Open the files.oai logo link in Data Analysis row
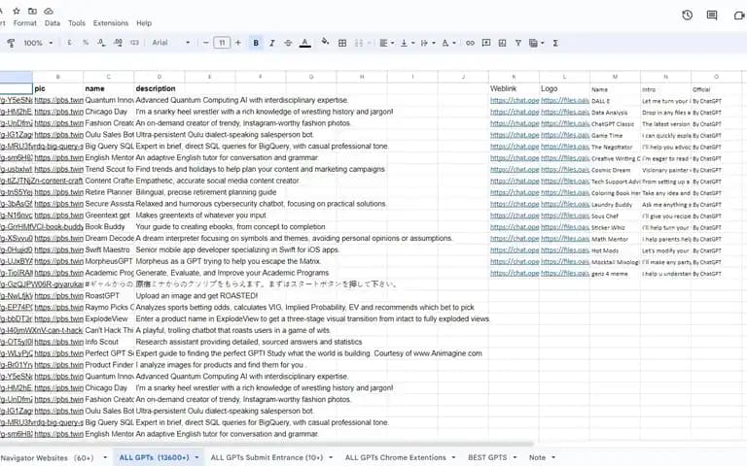The width and height of the screenshot is (747, 466). 565,112
